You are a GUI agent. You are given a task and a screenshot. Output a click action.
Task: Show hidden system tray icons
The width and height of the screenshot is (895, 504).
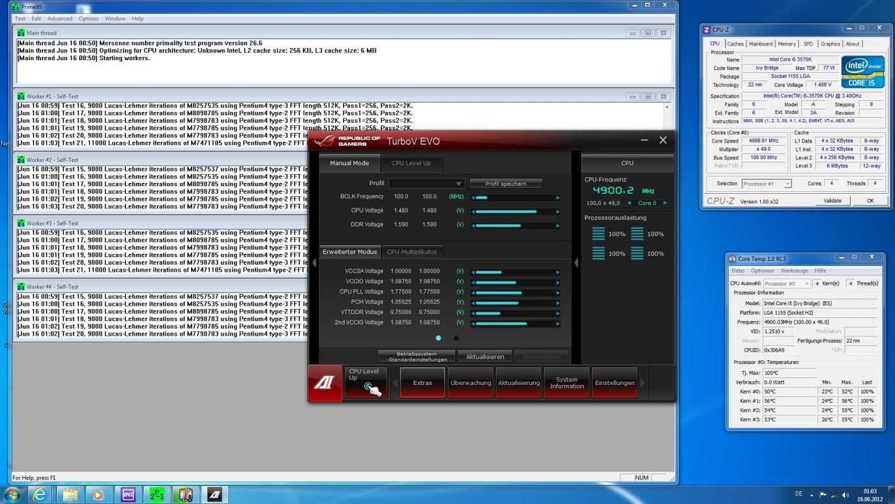(x=812, y=495)
